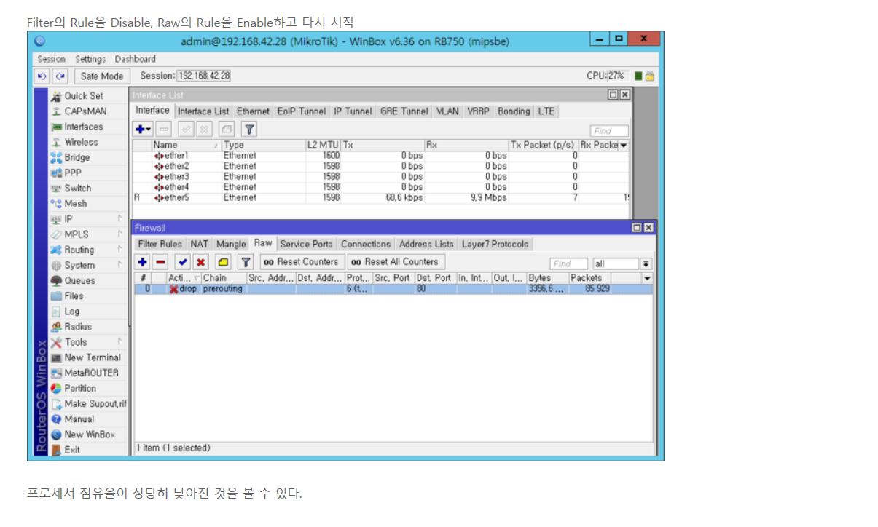Open the Session menu
878x527 pixels.
click(50, 59)
